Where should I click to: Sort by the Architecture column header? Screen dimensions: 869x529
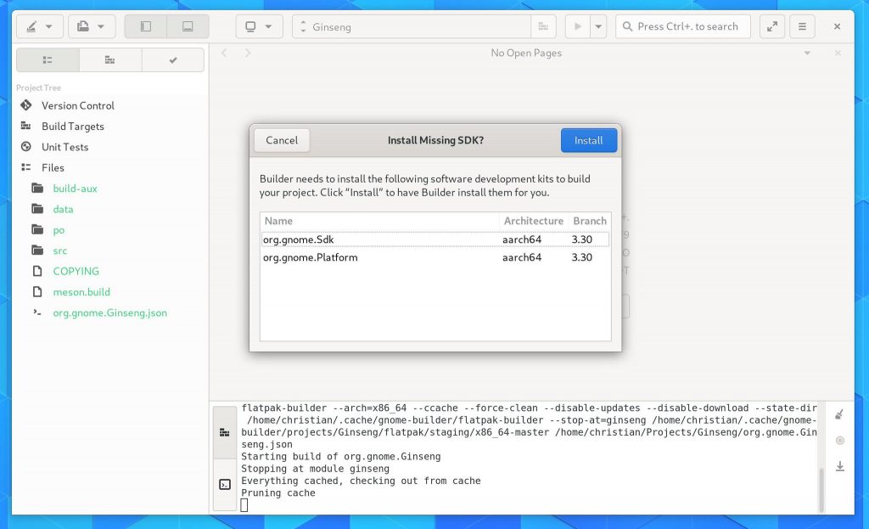click(x=534, y=221)
